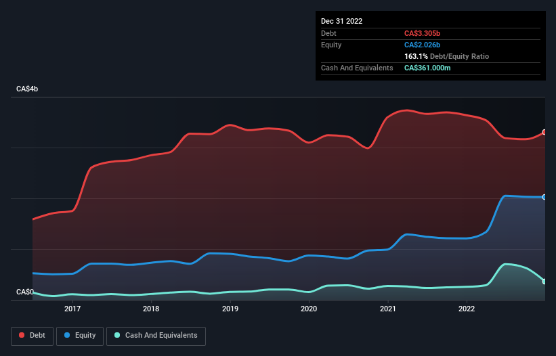
Task: Click the Cash And Equivalents tooltip label
Action: pos(357,68)
